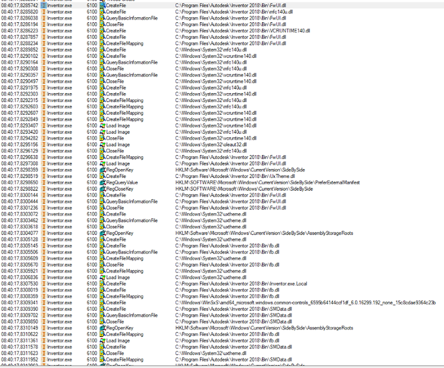Click the SMData.dll path in row 08:40:17,8309702
The width and height of the screenshot is (444, 368).
pos(233,315)
